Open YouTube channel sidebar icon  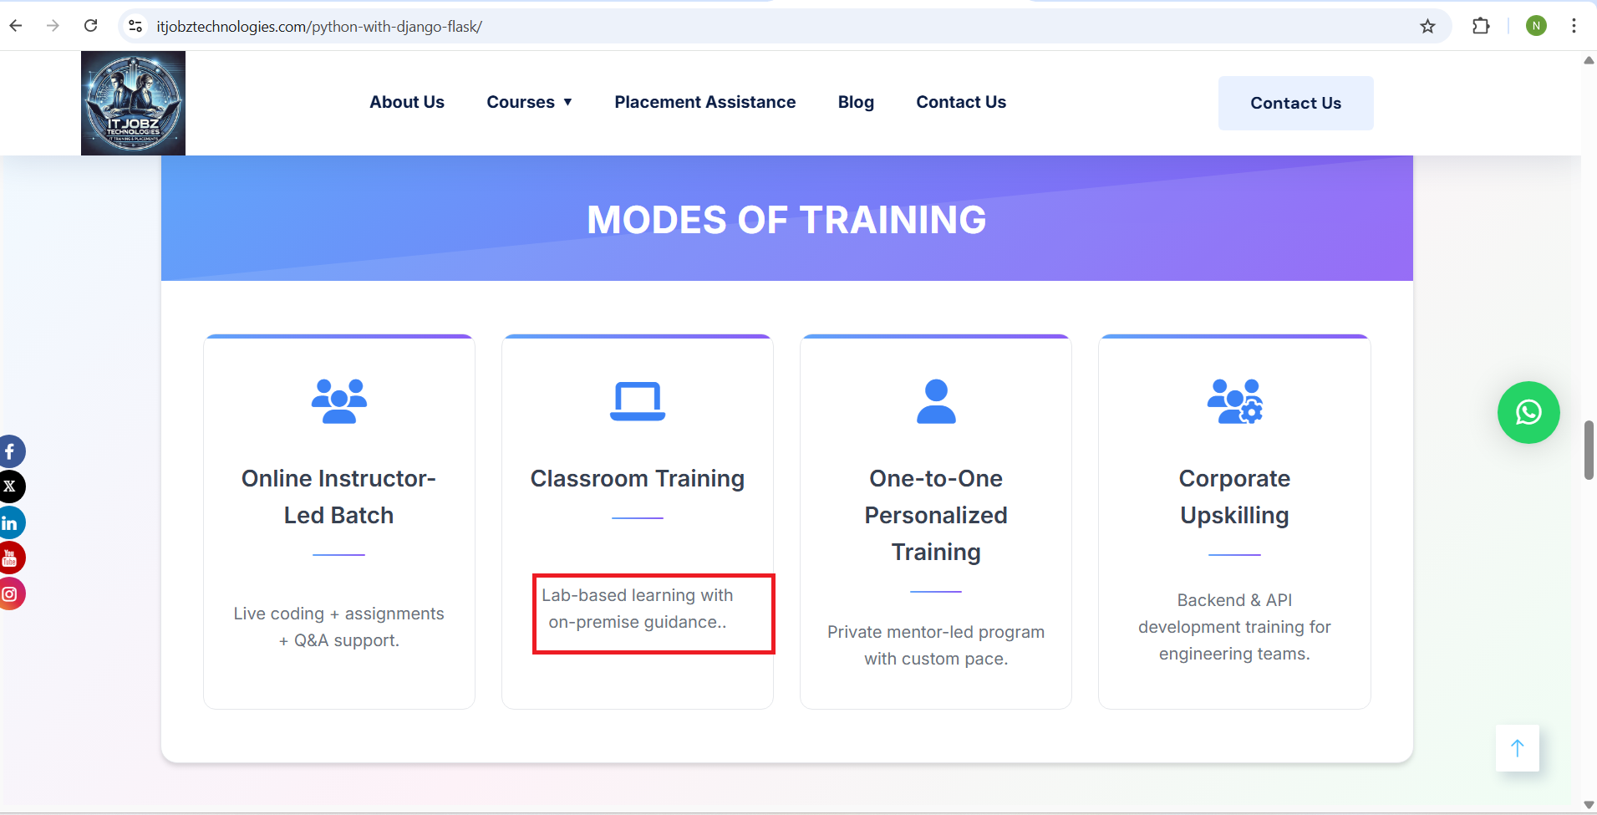(x=11, y=558)
